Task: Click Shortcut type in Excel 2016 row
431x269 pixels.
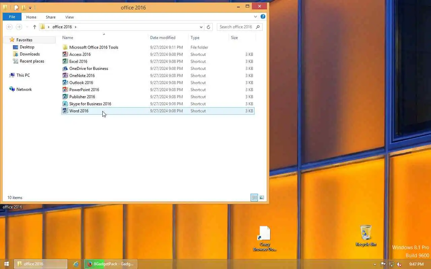Action: 198,62
